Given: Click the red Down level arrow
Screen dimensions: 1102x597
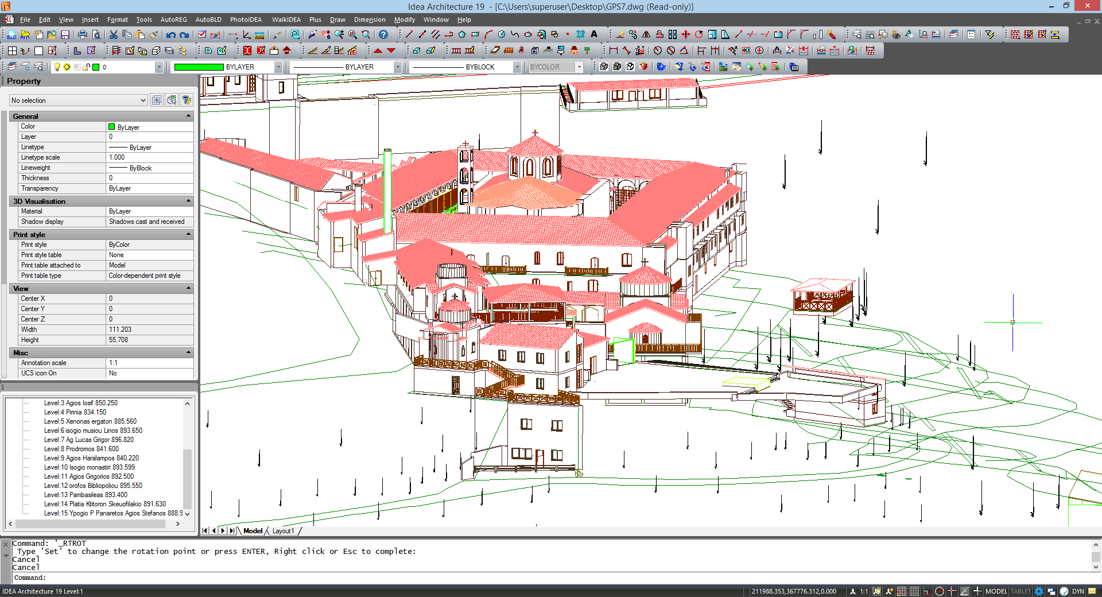Looking at the screenshot, I should click(x=391, y=51).
